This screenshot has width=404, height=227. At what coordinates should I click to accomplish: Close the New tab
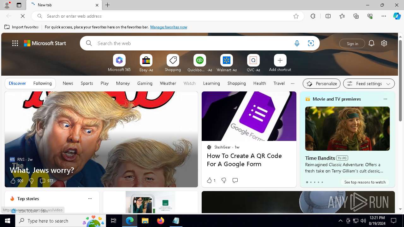click(97, 5)
